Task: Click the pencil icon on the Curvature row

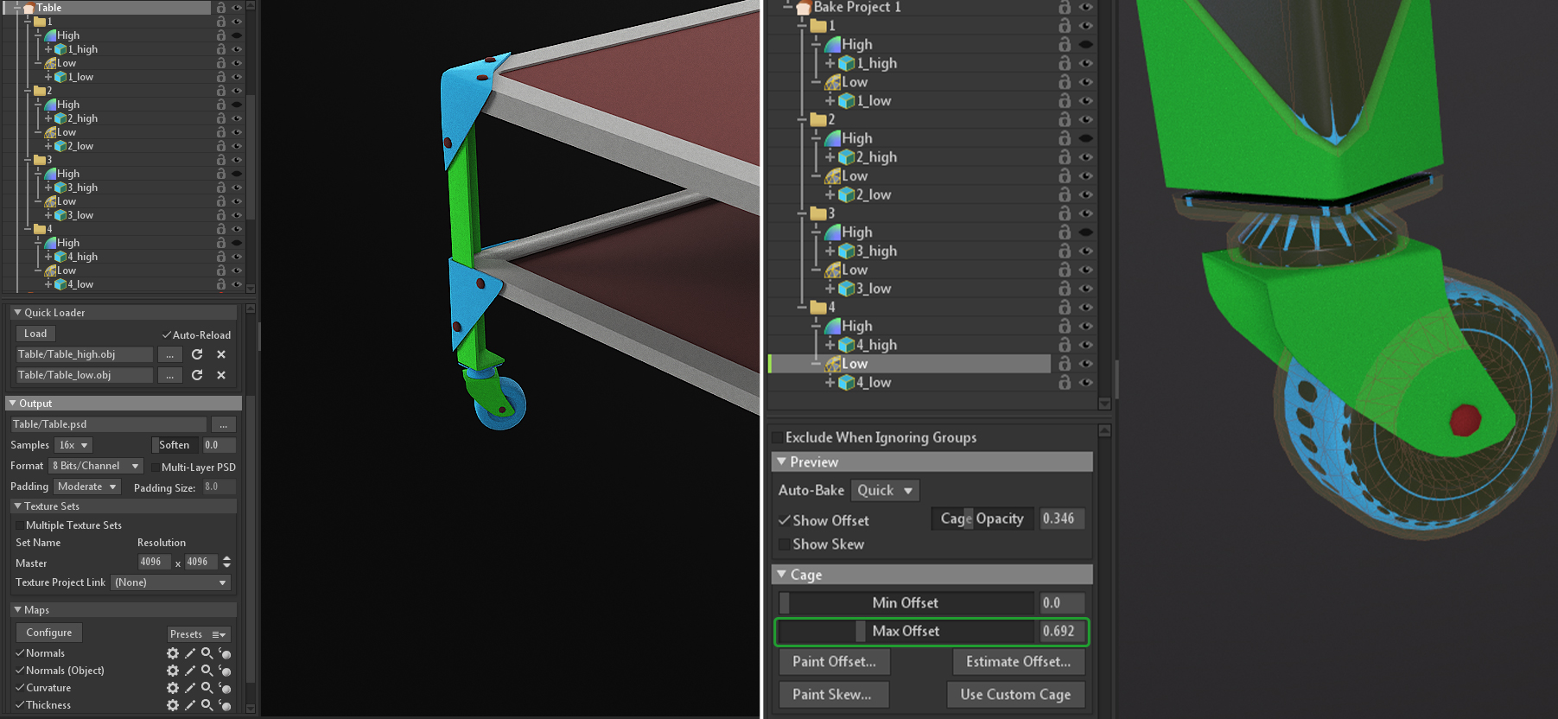Action: point(190,688)
